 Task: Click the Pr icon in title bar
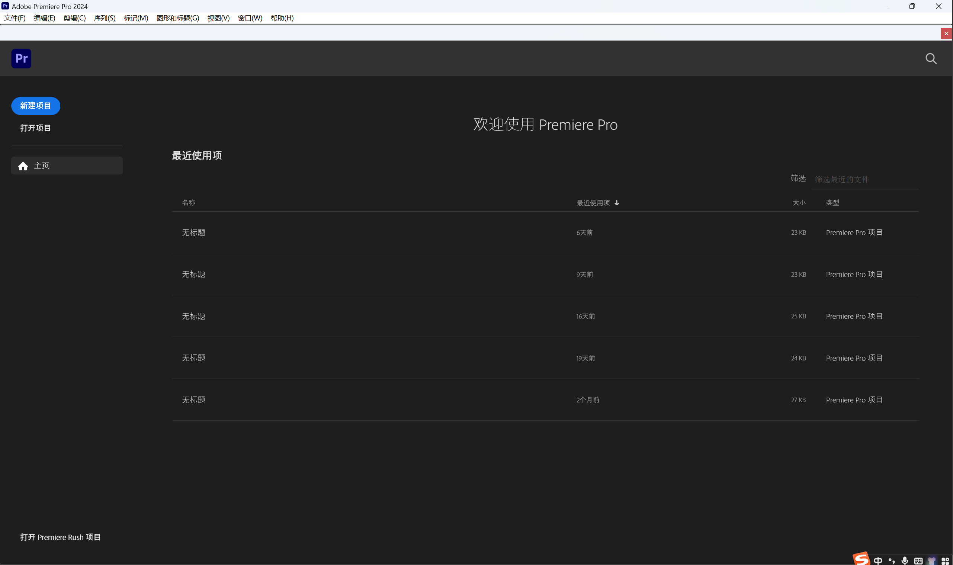5,6
